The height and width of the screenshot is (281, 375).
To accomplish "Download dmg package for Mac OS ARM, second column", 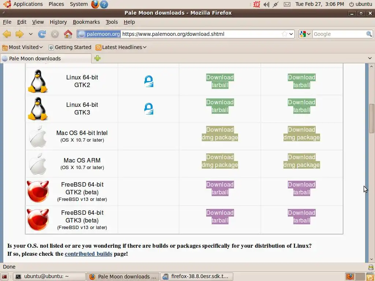I will click(302, 161).
